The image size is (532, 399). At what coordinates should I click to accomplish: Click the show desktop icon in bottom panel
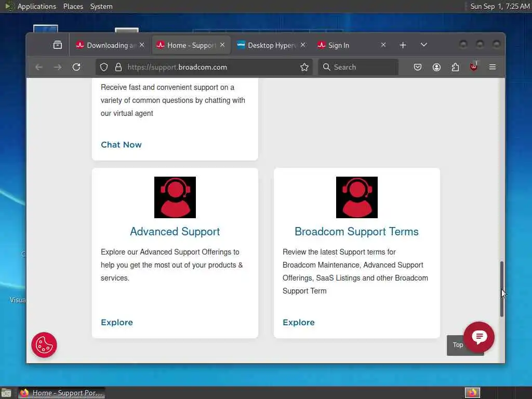click(6, 393)
